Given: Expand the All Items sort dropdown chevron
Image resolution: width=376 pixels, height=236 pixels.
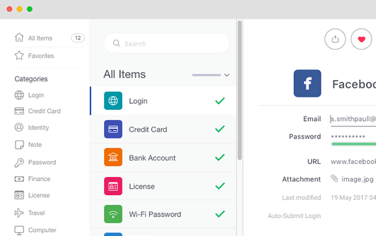Looking at the screenshot, I should 226,75.
